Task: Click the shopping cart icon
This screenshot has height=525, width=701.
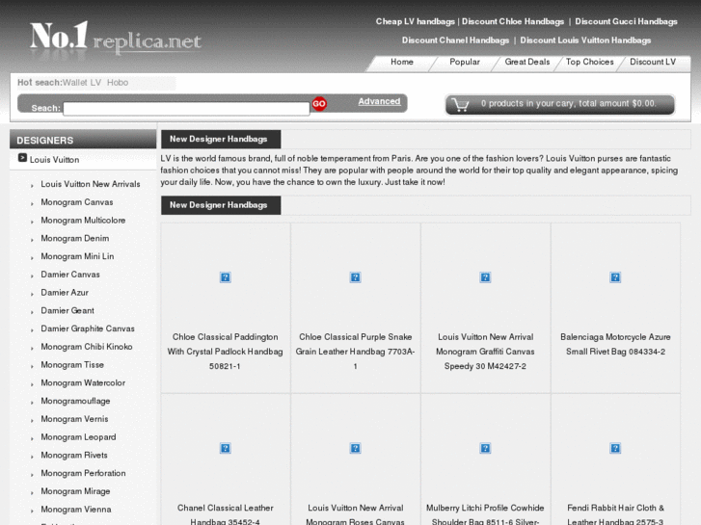Action: (460, 105)
